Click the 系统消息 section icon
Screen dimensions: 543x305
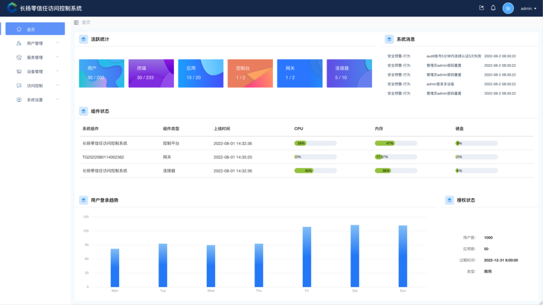[x=389, y=39]
